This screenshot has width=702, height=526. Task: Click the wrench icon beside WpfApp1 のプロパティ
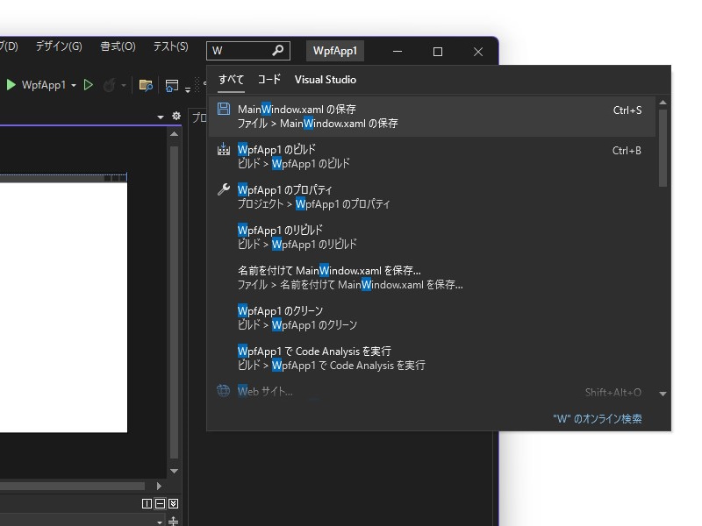tap(224, 189)
